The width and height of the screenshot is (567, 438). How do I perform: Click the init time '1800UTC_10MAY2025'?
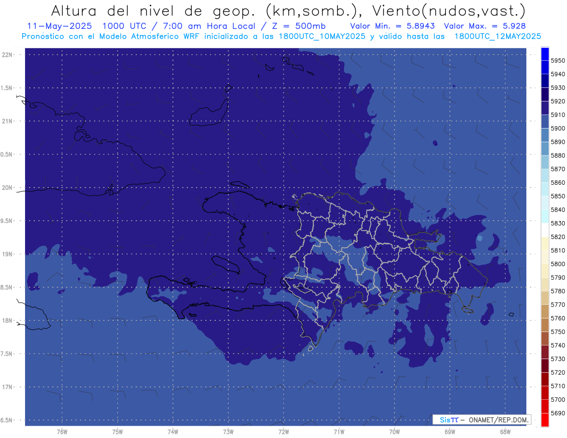(321, 36)
